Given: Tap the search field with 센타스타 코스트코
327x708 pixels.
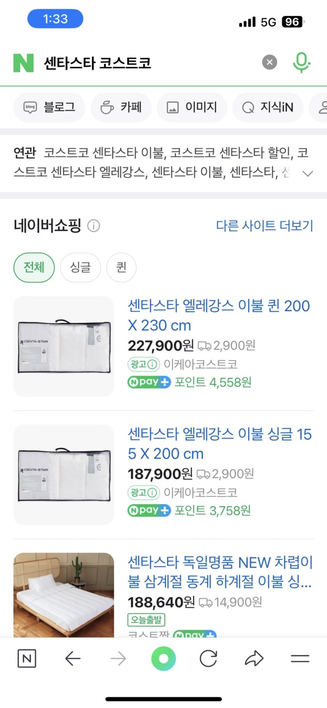Looking at the screenshot, I should click(x=145, y=63).
